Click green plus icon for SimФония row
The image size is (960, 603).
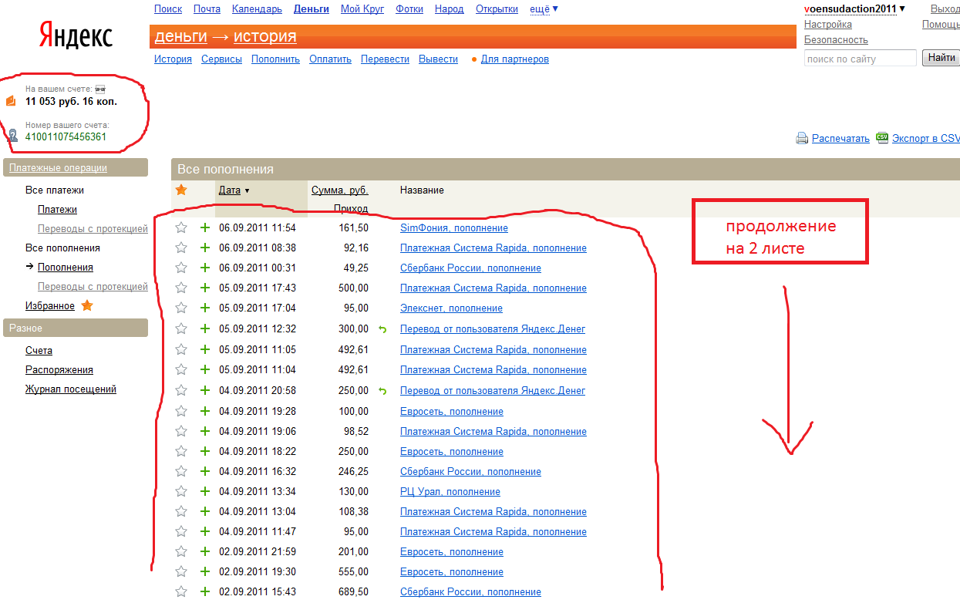coord(205,227)
